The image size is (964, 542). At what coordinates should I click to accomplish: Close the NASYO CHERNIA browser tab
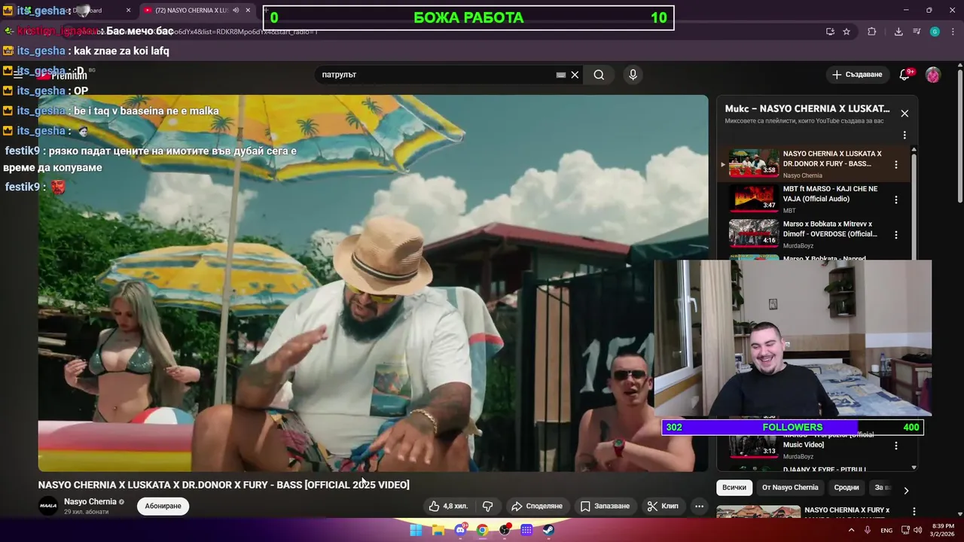point(248,11)
